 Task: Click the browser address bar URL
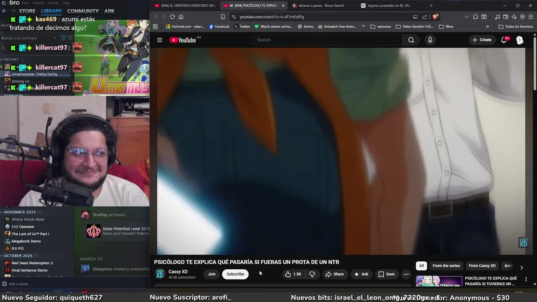(272, 17)
